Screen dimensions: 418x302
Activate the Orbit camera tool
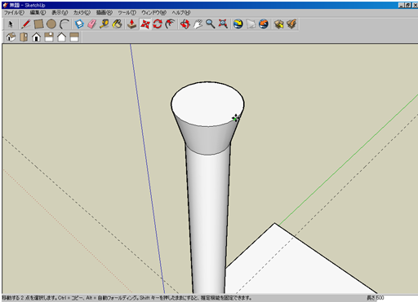[x=185, y=24]
